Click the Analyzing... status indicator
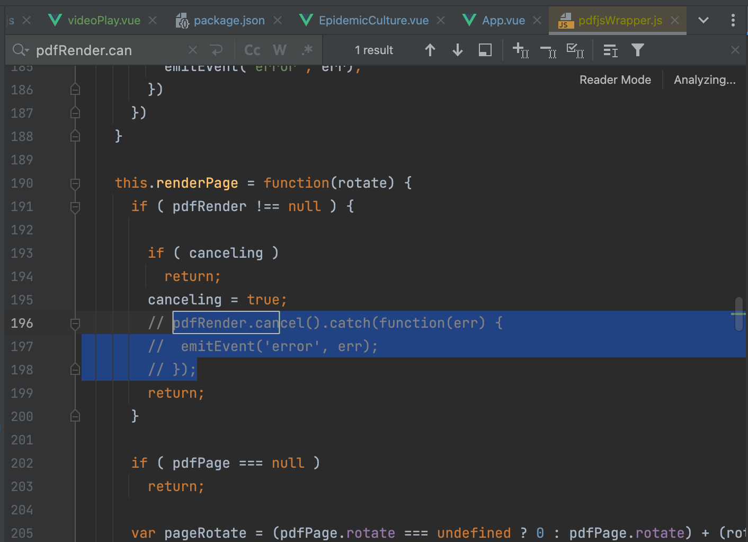The image size is (748, 542). pyautogui.click(x=705, y=80)
